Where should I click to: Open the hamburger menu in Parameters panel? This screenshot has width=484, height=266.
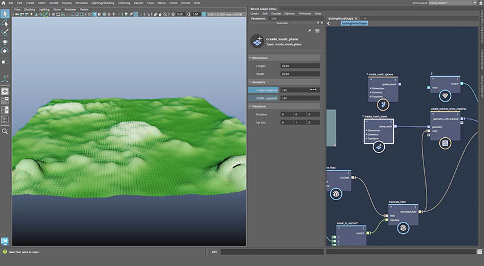pos(317,31)
